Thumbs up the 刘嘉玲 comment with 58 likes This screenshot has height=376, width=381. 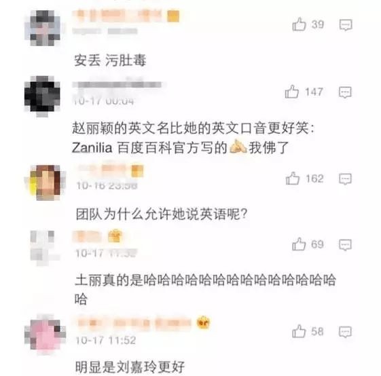299,331
